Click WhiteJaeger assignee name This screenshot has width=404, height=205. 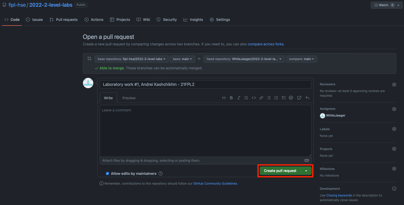tap(336, 116)
